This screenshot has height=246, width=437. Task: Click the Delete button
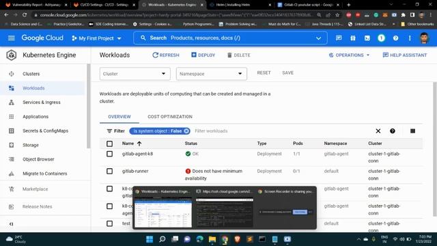coord(239,55)
